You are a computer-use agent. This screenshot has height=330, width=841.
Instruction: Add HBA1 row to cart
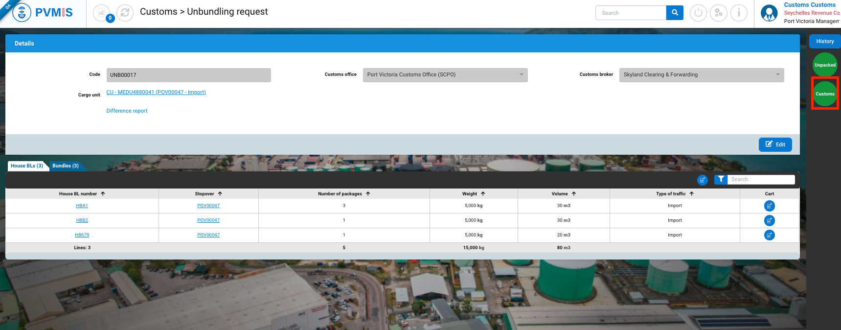(769, 206)
